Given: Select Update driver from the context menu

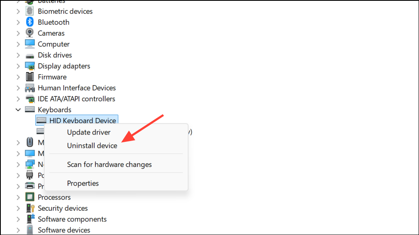Looking at the screenshot, I should coord(89,132).
